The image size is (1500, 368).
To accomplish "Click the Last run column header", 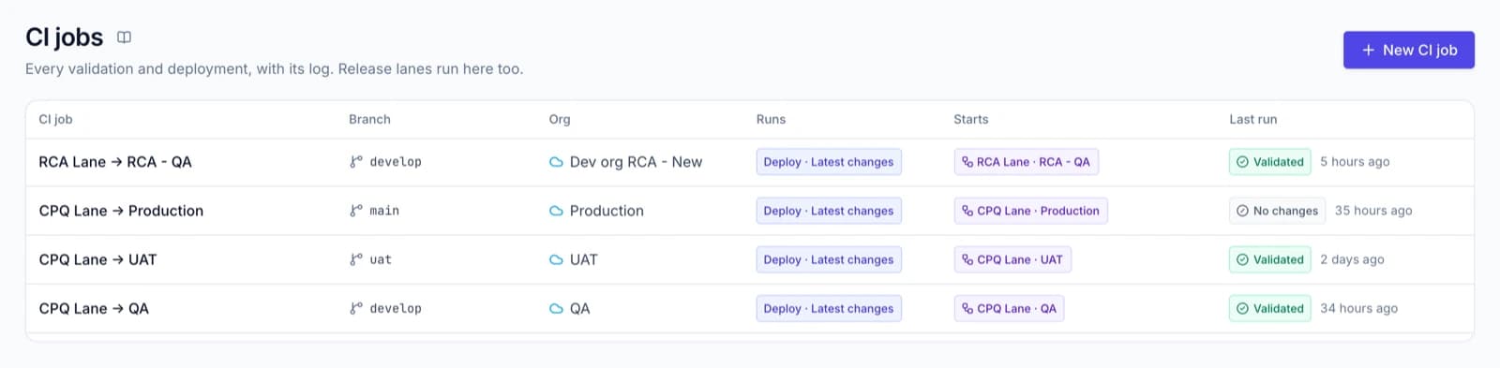I will [x=1253, y=119].
